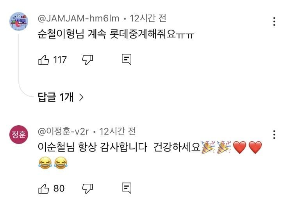293x206 pixels.
Task: Click the chevron arrow beside 답글 1개
Action: (x=81, y=97)
